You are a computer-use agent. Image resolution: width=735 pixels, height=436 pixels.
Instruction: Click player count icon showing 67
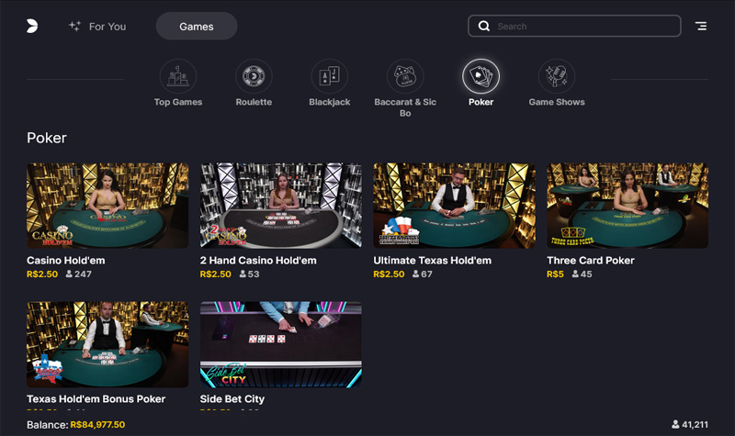click(x=416, y=274)
